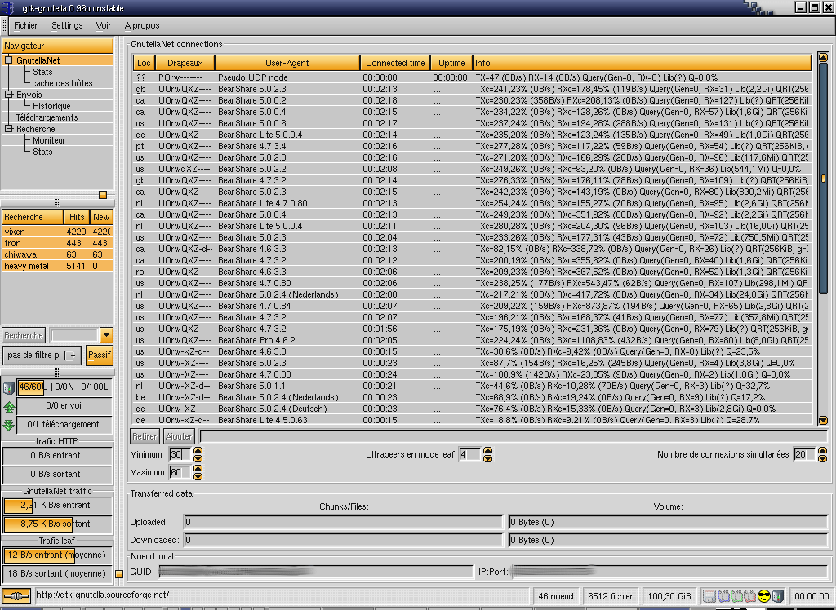This screenshot has width=836, height=610.
Task: Click the 2,21 KiB/s entrant traffic bar
Action: coord(58,505)
